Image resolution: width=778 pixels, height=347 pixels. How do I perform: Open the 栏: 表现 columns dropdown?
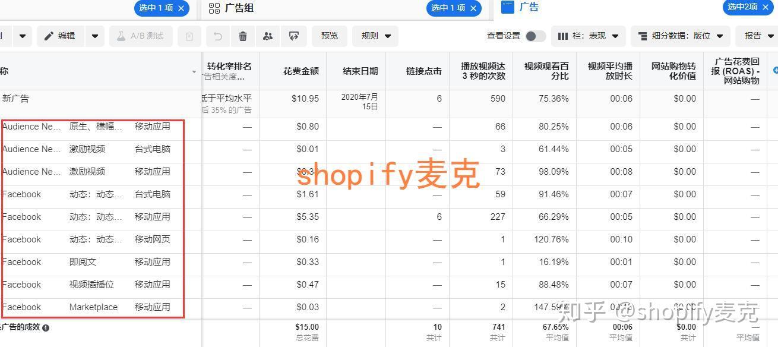588,36
